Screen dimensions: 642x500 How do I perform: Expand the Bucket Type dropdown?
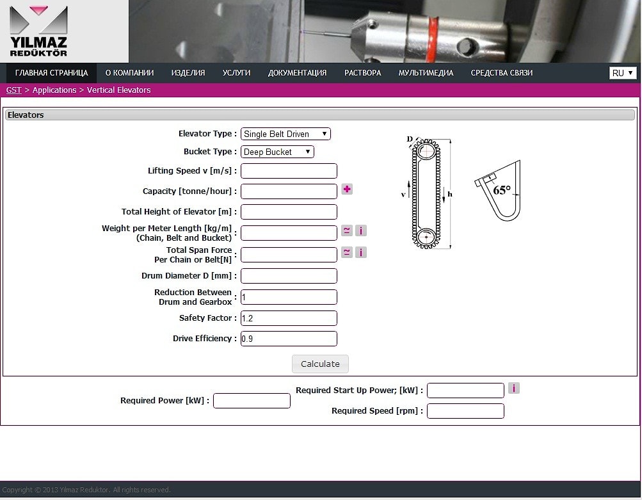277,152
